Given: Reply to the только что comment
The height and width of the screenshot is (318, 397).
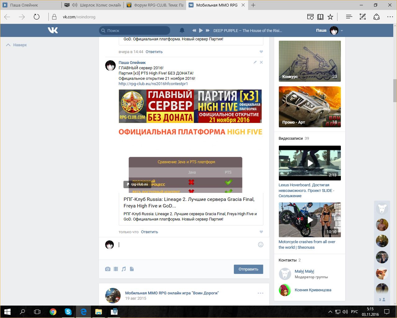Looking at the screenshot, I should (x=149, y=232).
